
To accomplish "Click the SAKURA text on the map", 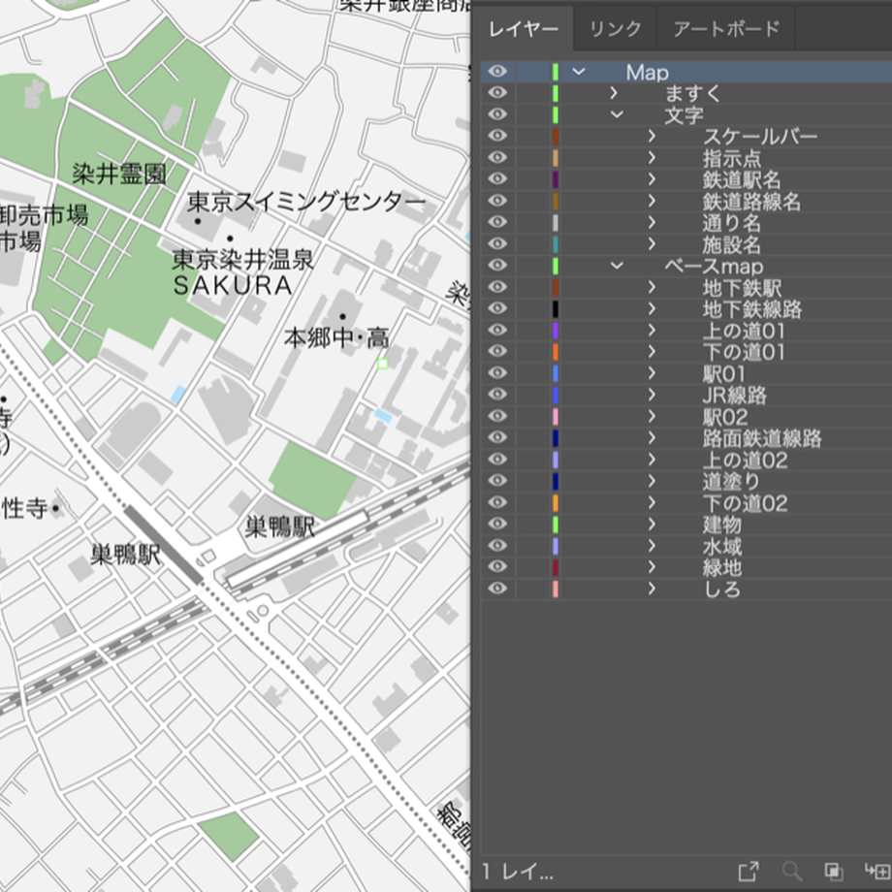I will click(x=233, y=286).
